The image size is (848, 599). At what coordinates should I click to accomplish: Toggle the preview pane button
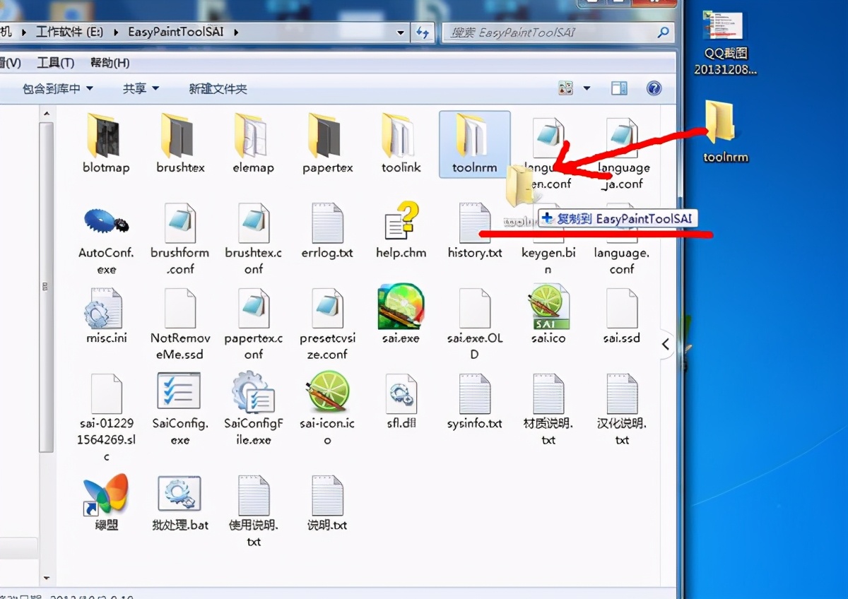[x=619, y=88]
